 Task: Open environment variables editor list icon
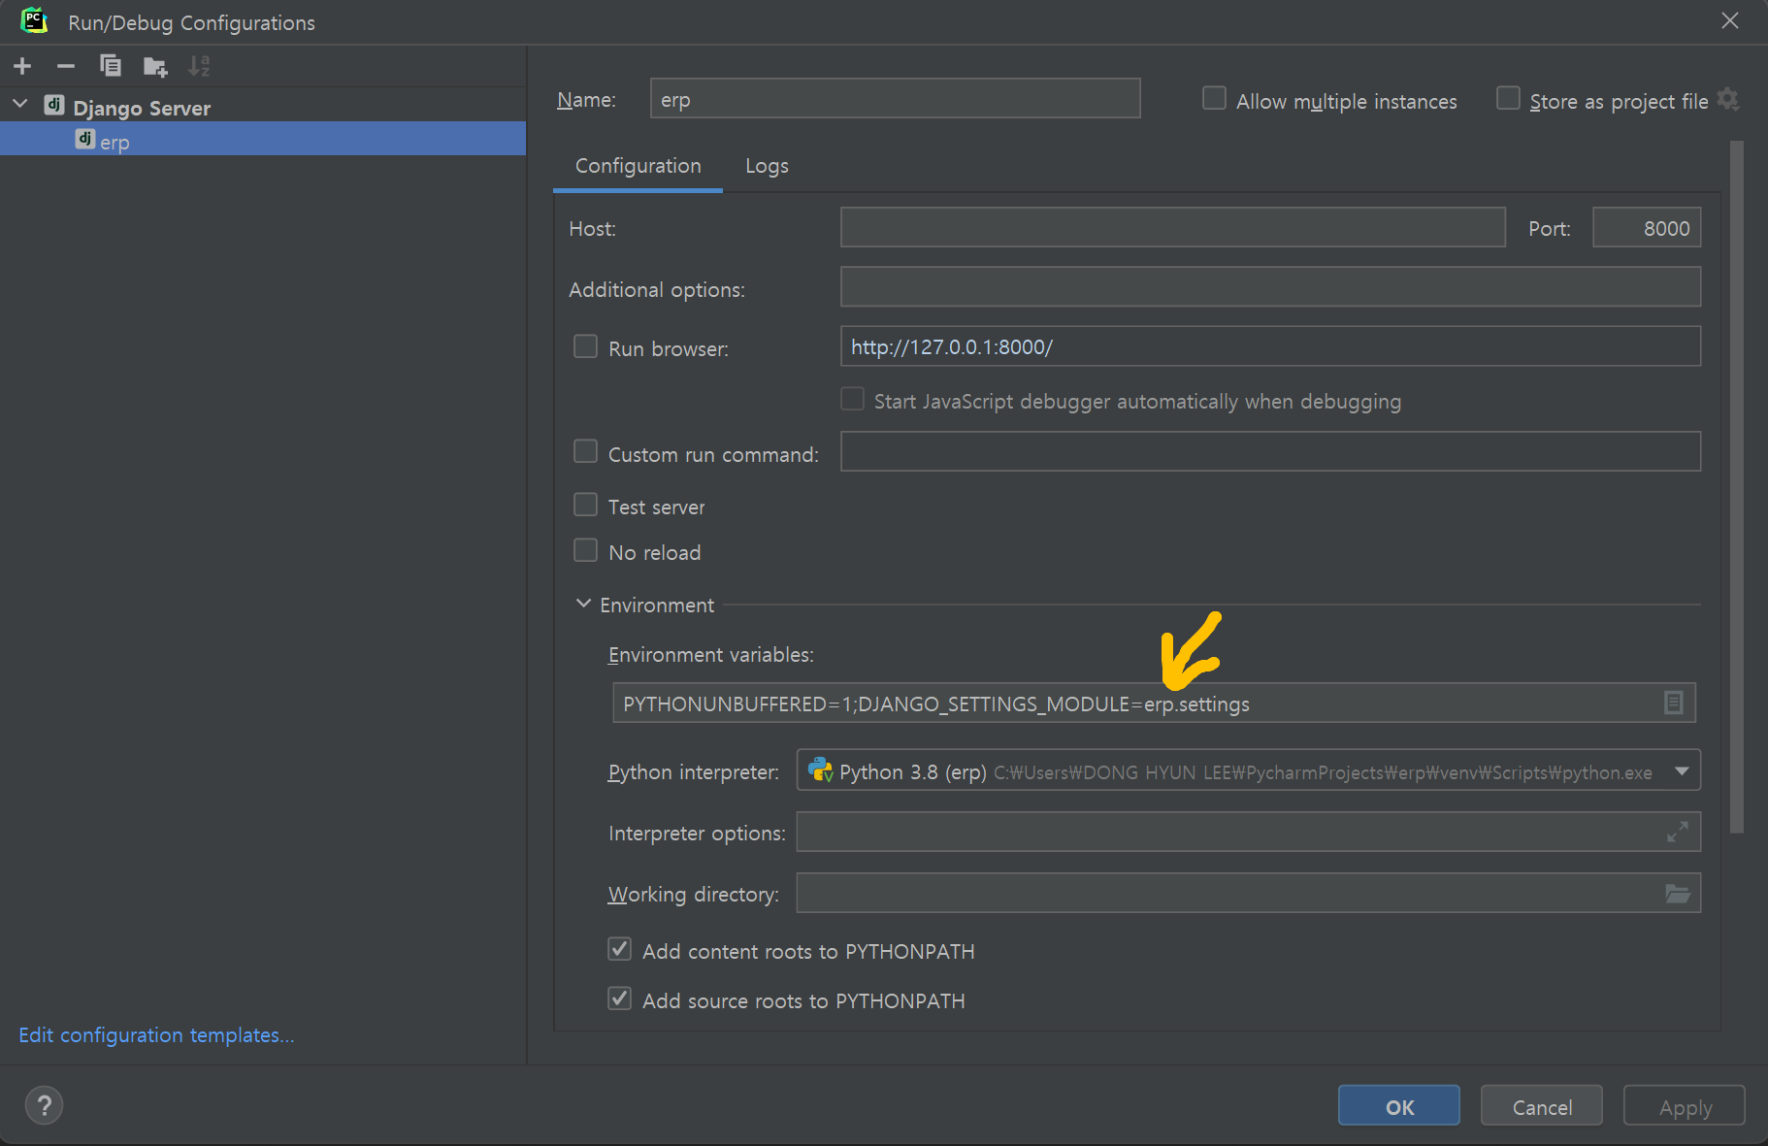pyautogui.click(x=1673, y=703)
